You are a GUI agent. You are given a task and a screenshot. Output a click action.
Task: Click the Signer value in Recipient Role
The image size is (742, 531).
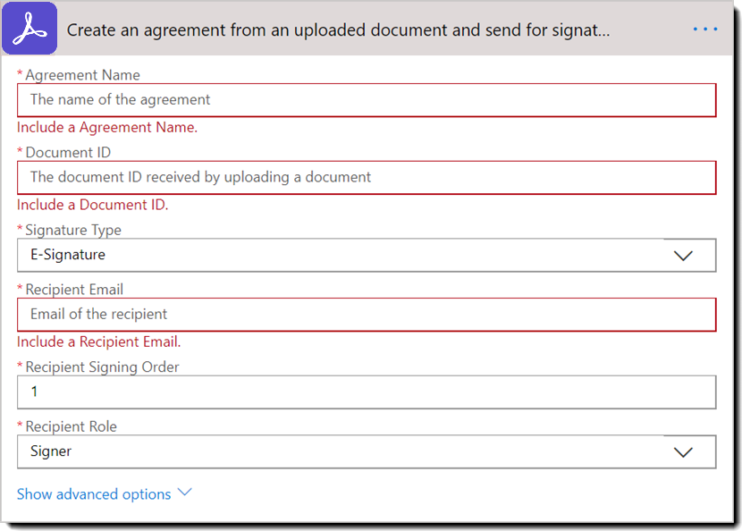point(340,452)
